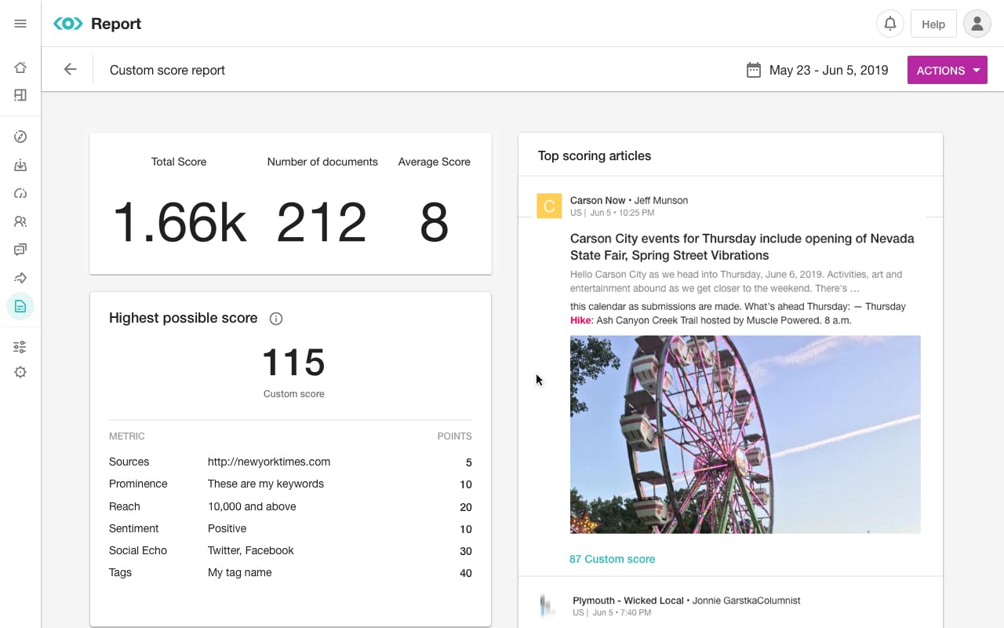Open the home icon in sidebar

[20, 68]
